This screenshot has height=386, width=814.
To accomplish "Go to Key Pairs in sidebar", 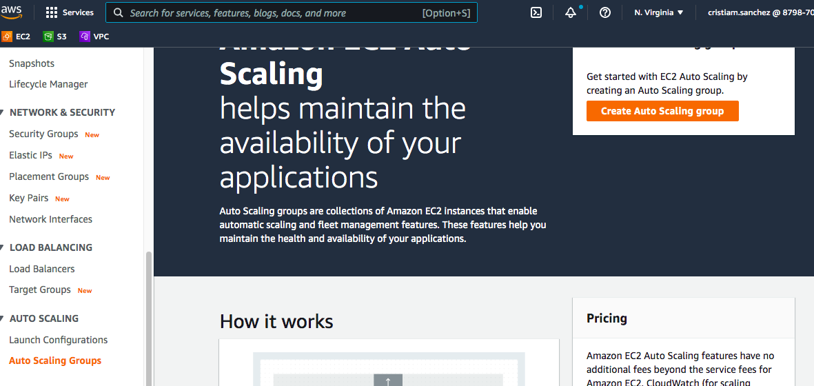I will click(28, 198).
